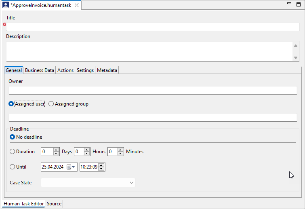Minimize the editor panel
Image resolution: width=305 pixels, height=209 pixels.
coord(289,4)
